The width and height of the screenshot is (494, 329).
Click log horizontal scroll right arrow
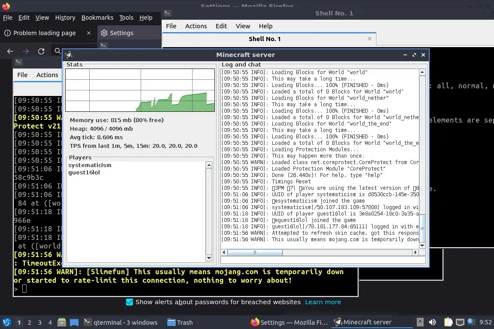pos(416,252)
